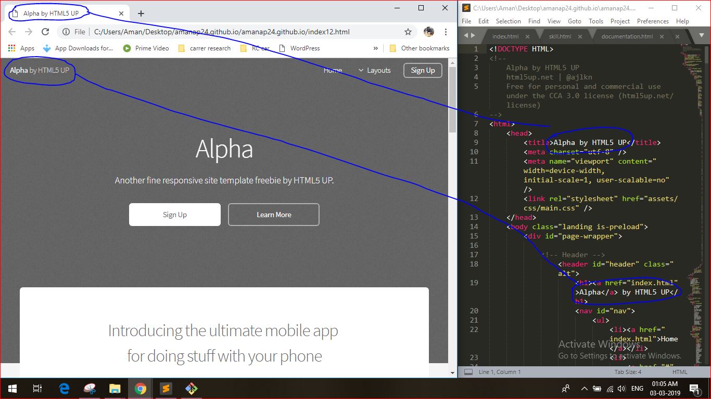Viewport: 711px width, 399px height.
Task: Open the Windows Start menu
Action: 12,389
